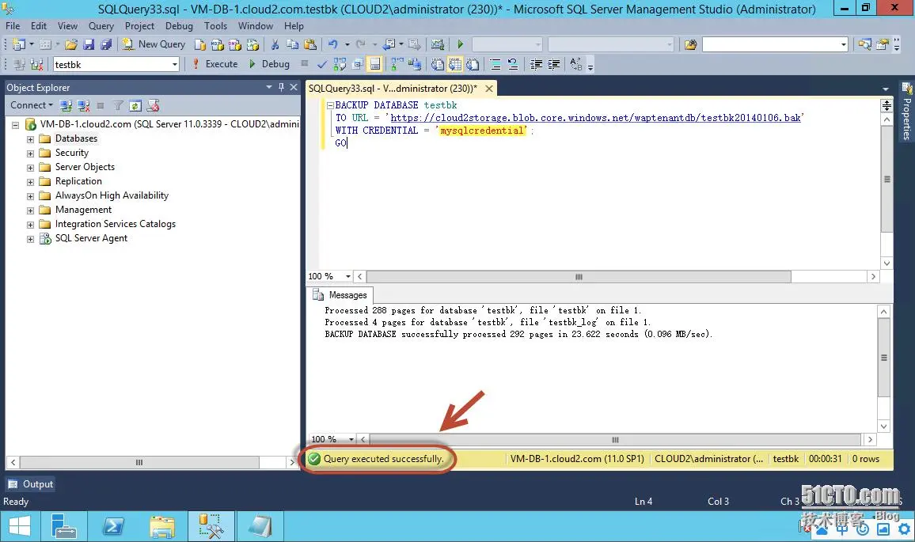Click the Undo arrow icon
Viewport: 915px width, 542px height.
pyautogui.click(x=332, y=44)
